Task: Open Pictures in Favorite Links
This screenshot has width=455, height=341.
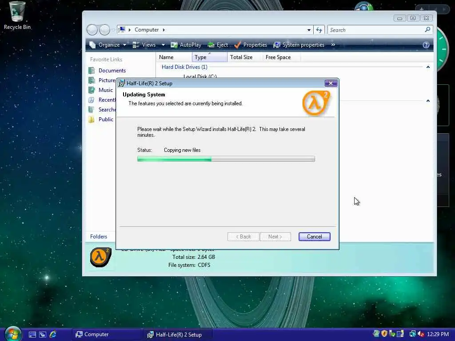Action: pyautogui.click(x=107, y=80)
